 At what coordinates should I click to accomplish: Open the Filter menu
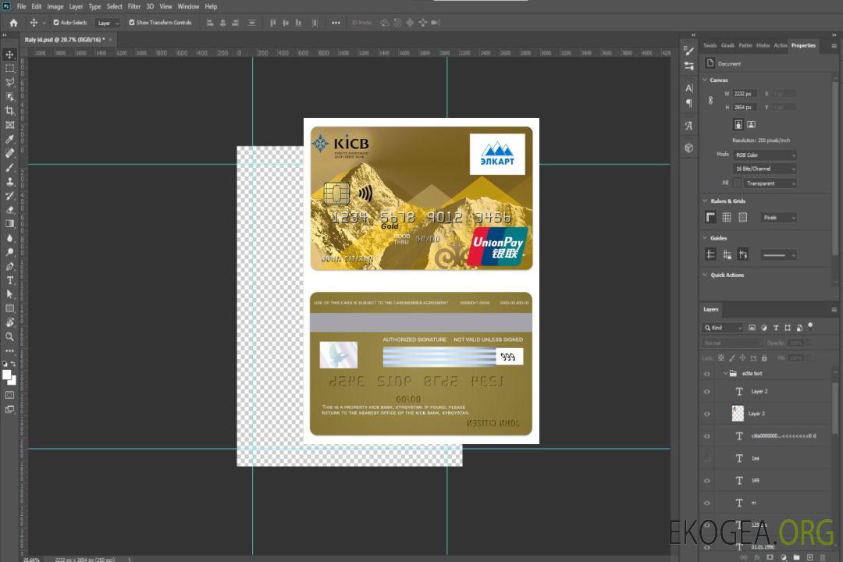(x=134, y=6)
